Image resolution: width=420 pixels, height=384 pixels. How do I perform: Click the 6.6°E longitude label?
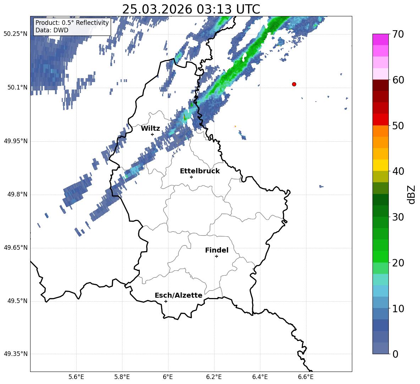pyautogui.click(x=306, y=377)
